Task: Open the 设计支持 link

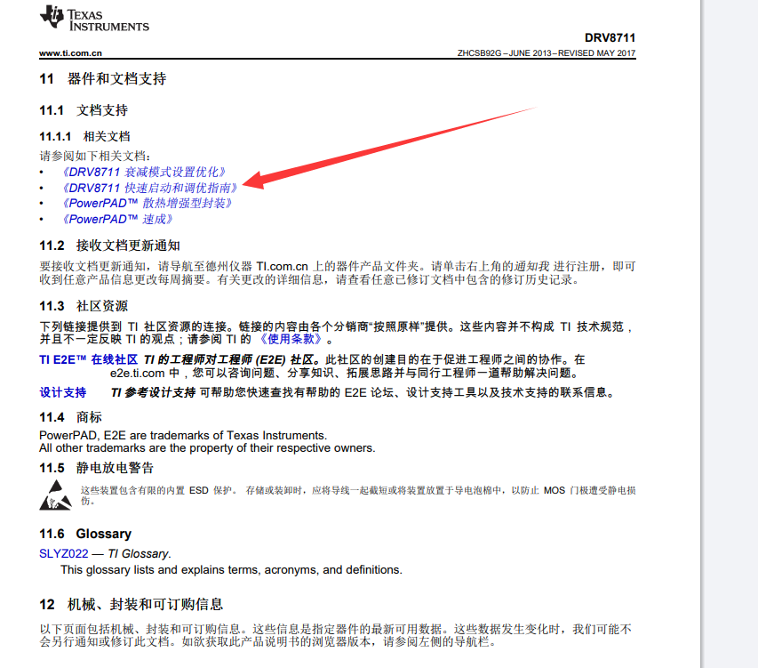Action: [x=63, y=392]
